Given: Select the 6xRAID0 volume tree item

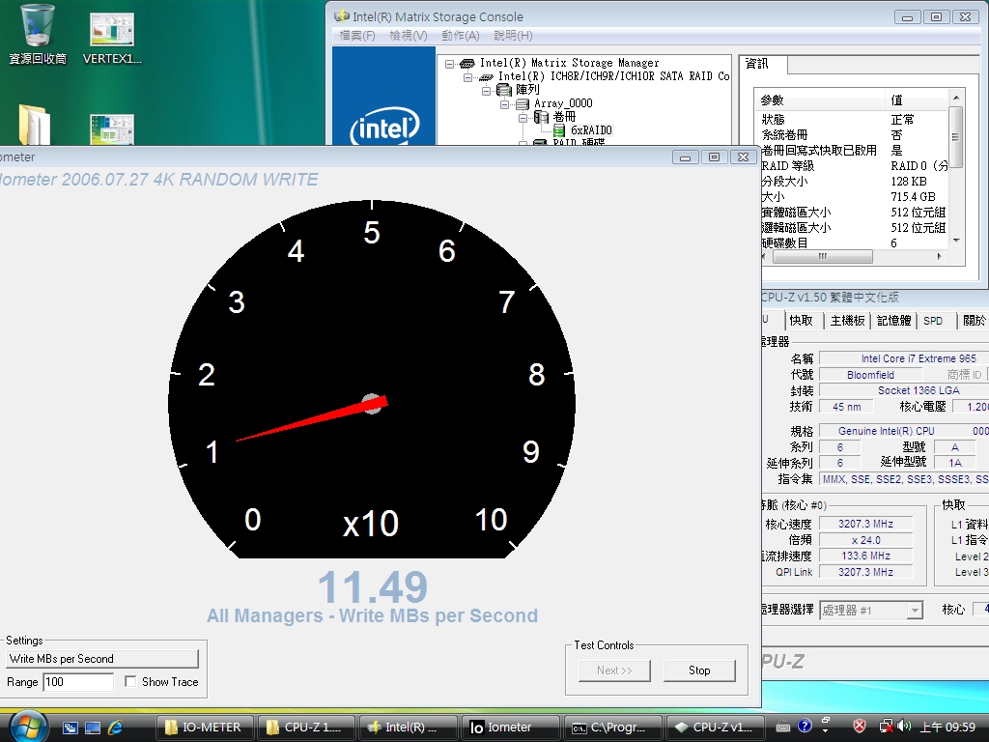Looking at the screenshot, I should pos(591,130).
